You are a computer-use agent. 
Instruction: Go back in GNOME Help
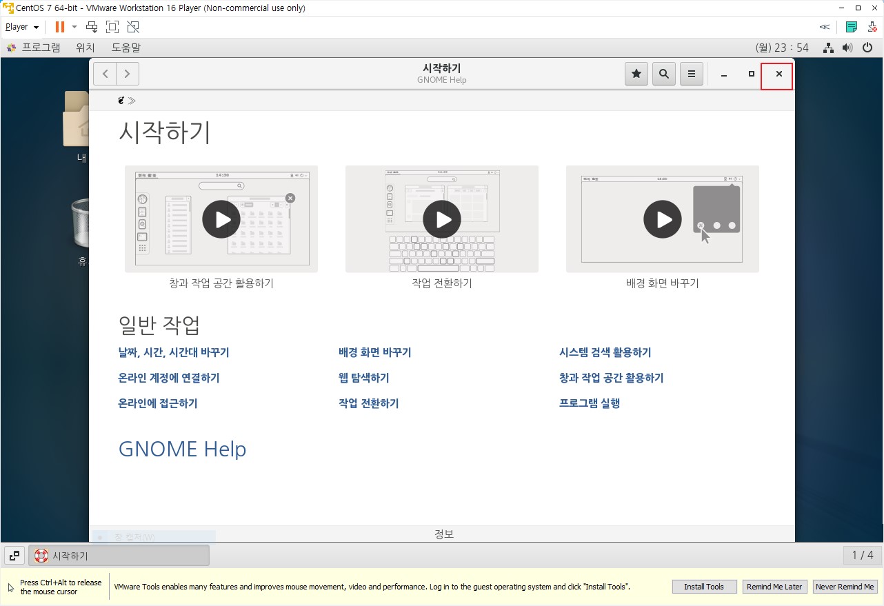pos(105,74)
